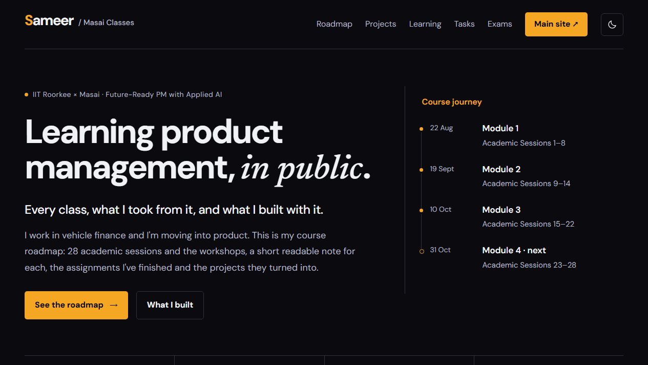Click IIT Roorkee × Masai tagline
This screenshot has width=648, height=365.
coord(127,94)
